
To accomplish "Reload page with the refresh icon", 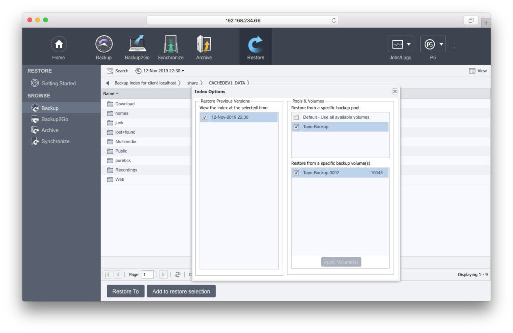I will [334, 21].
